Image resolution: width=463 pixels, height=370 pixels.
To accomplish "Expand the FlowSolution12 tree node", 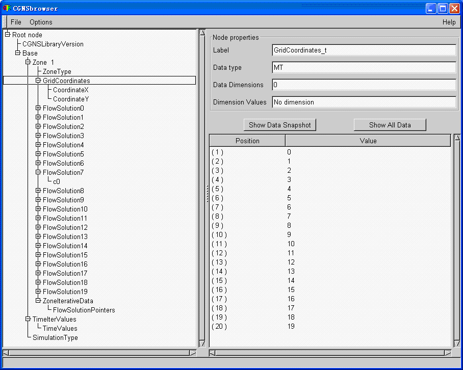I will (x=38, y=227).
